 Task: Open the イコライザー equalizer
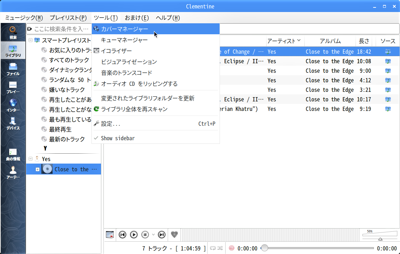click(x=156, y=51)
